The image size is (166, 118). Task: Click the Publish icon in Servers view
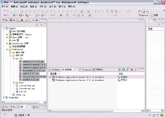[x=136, y=69]
